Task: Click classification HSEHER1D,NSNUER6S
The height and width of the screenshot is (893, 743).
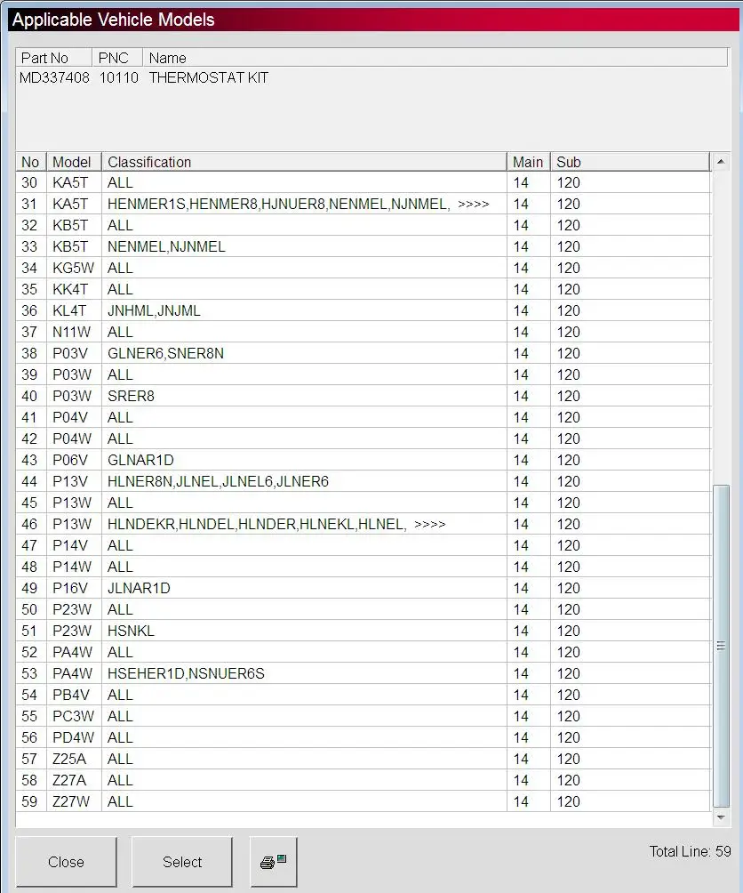Action: (x=186, y=673)
